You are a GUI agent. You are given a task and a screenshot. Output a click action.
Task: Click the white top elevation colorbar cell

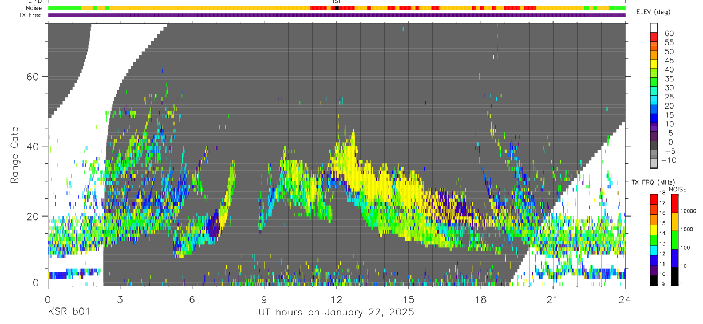pos(654,28)
